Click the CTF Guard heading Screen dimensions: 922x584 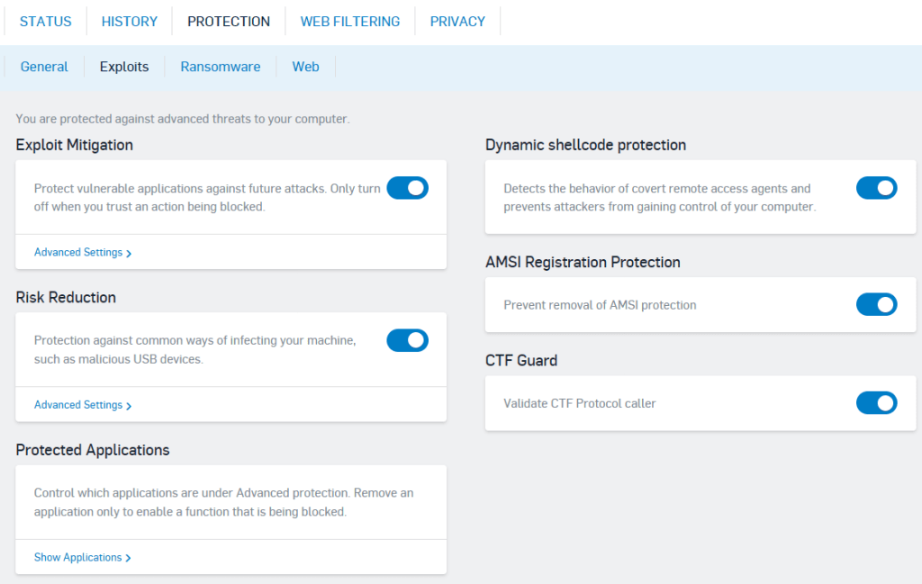tap(521, 361)
